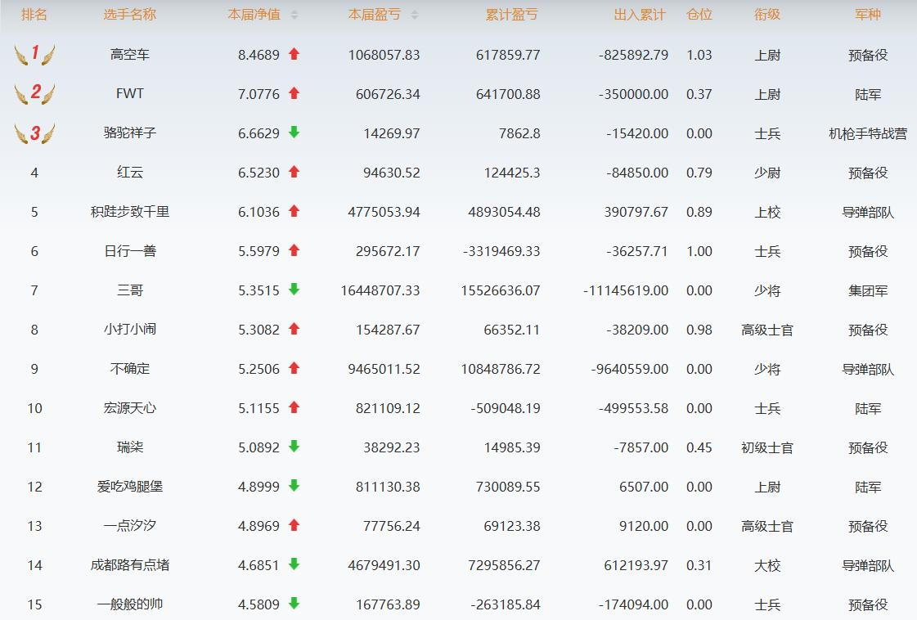Screen dimensions: 917x620
Task: Click contestant name 爱吃鸡腿堡
Action: tap(130, 487)
